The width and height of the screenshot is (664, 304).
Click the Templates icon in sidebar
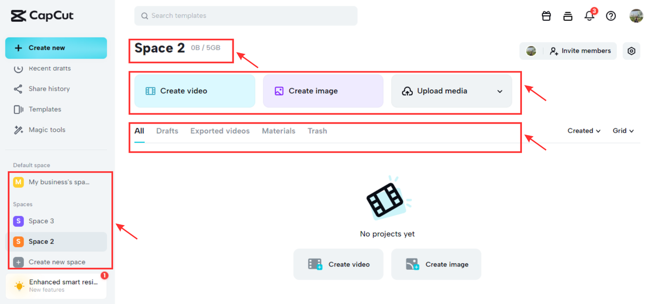(x=18, y=110)
